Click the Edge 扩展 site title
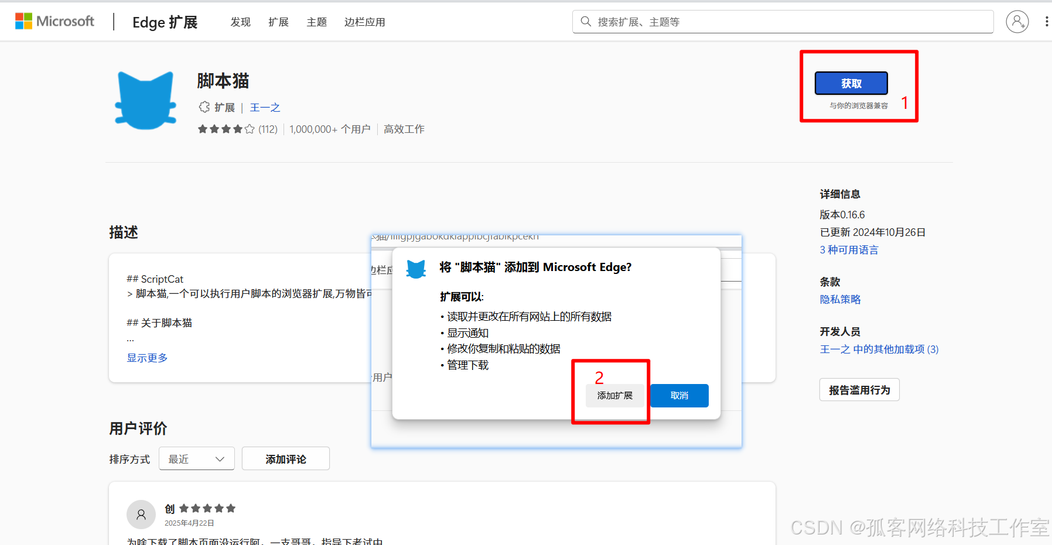Viewport: 1052px width, 545px height. pos(165,22)
